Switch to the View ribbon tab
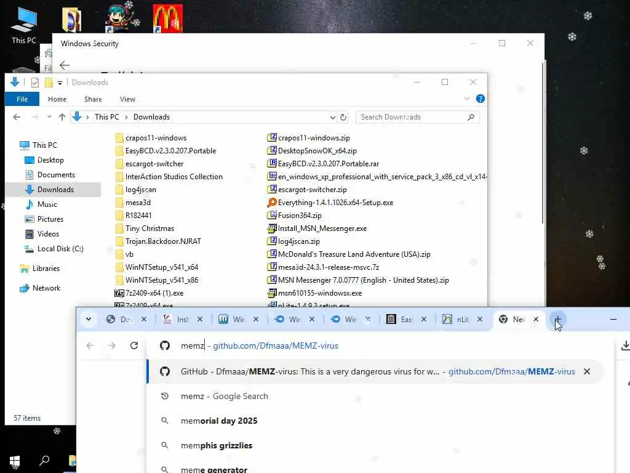630x473 pixels. (127, 99)
